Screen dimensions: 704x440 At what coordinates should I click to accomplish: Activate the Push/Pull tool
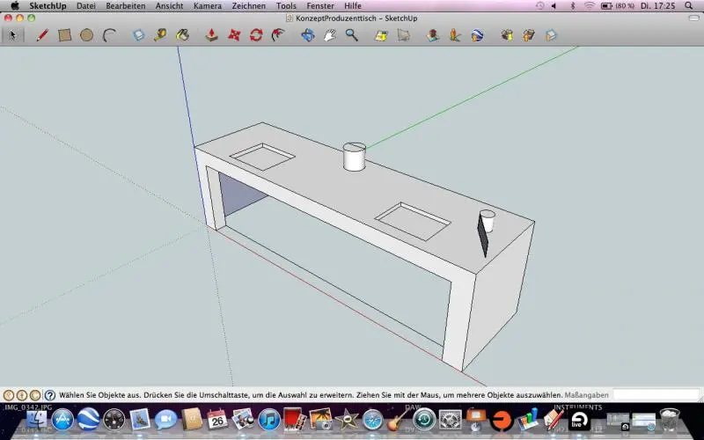[212, 36]
